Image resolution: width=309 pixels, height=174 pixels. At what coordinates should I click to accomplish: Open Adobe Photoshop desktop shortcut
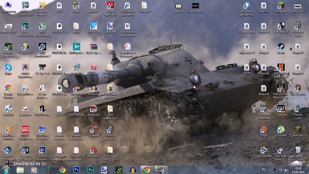tap(42, 154)
